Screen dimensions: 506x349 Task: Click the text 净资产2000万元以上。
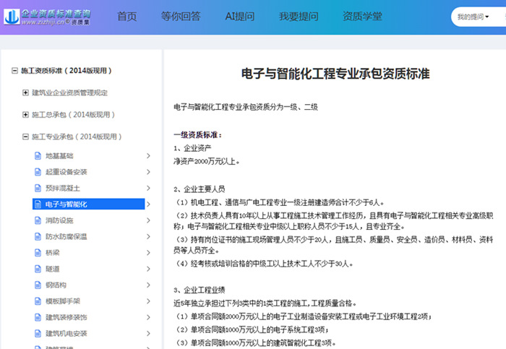[x=207, y=161]
